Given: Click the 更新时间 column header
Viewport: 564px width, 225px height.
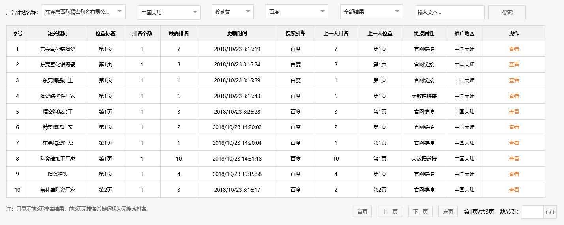Looking at the screenshot, I should [x=237, y=33].
